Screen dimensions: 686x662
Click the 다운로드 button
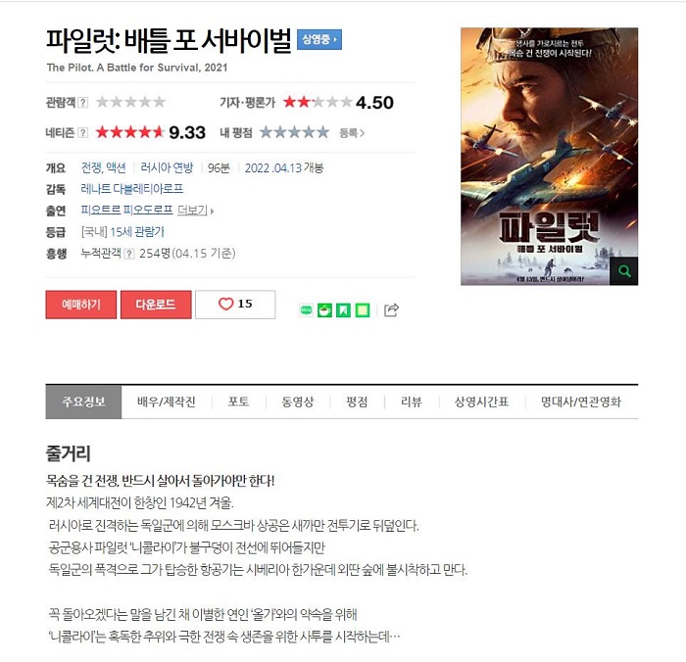click(x=156, y=305)
